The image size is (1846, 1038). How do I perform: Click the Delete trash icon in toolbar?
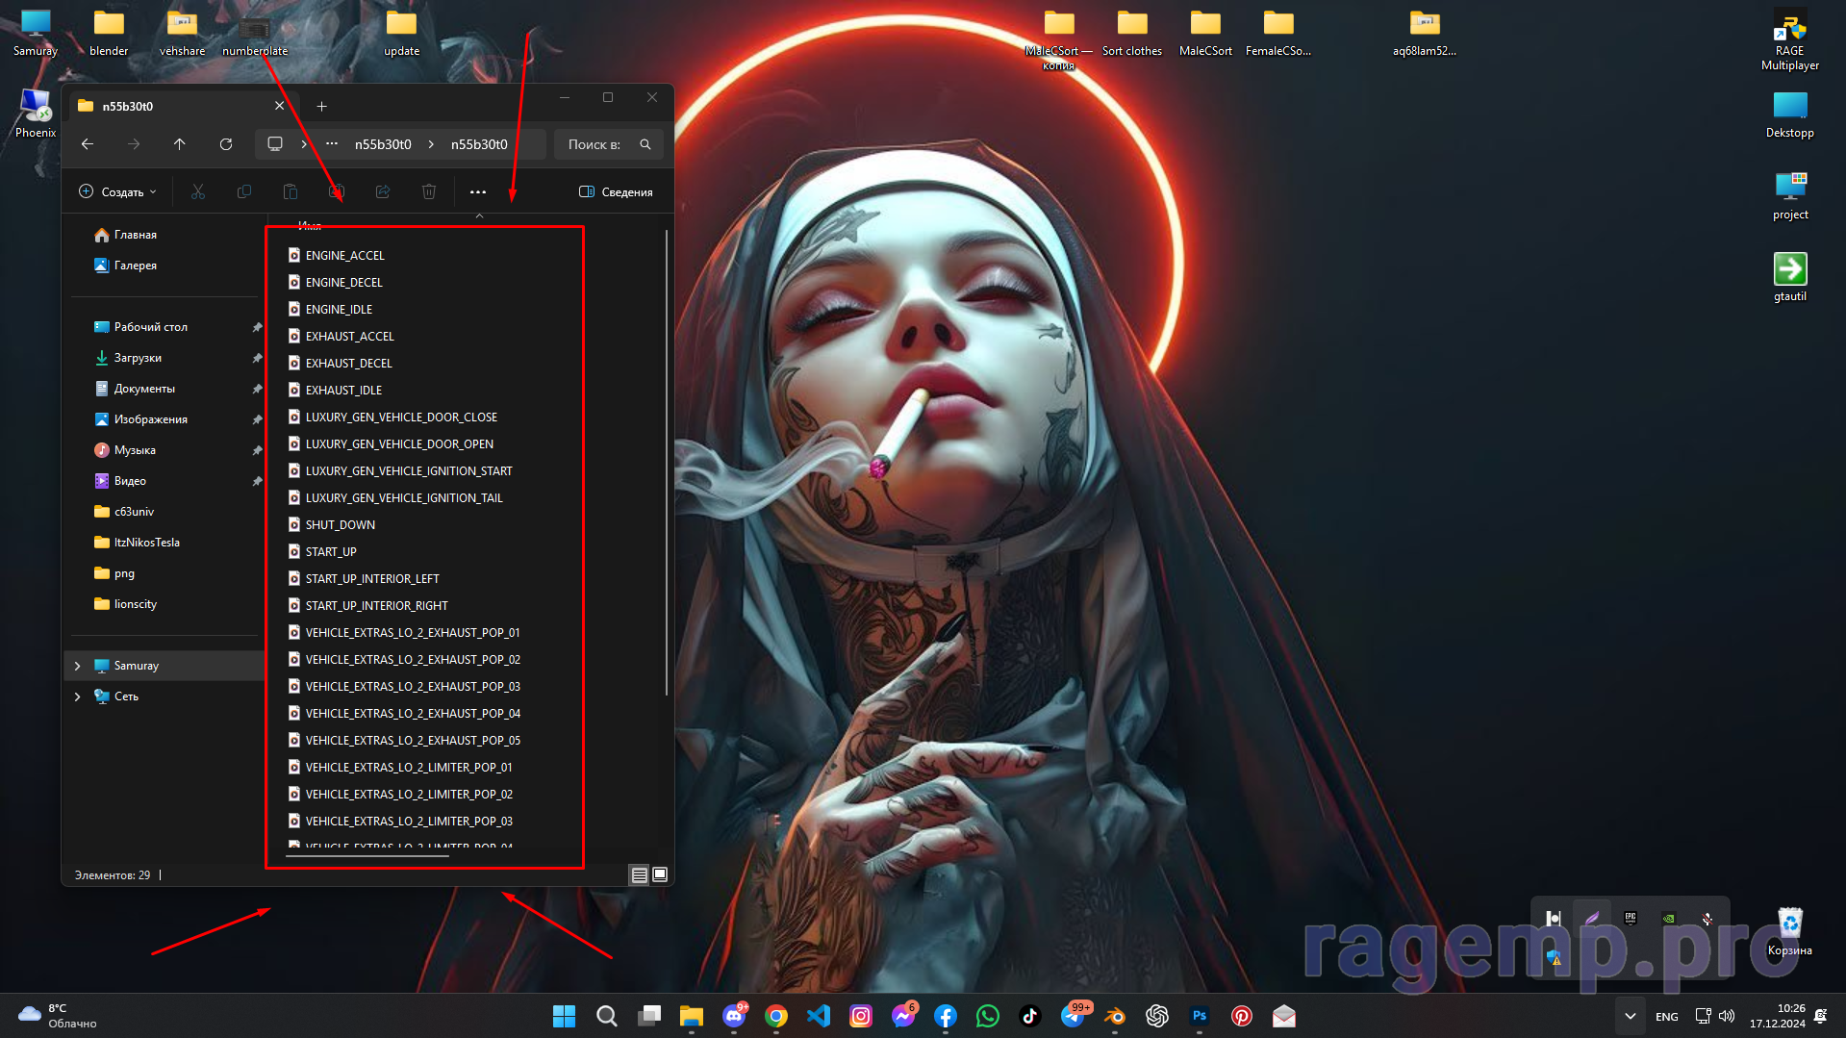pyautogui.click(x=429, y=192)
